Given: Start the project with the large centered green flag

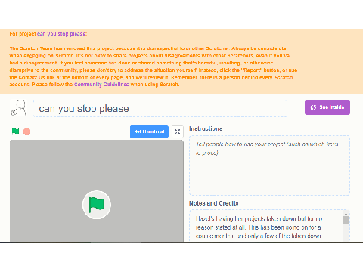Looking at the screenshot, I should [97, 205].
